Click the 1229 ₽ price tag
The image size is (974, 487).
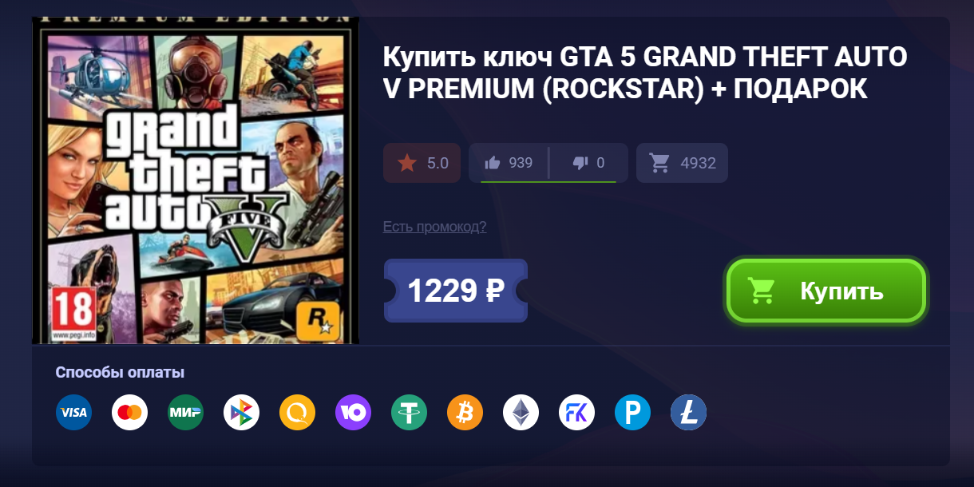(456, 291)
